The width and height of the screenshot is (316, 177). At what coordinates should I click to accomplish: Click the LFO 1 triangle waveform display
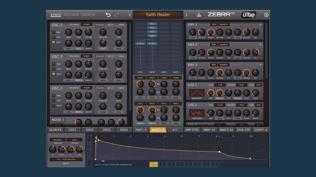pyautogui.click(x=197, y=93)
